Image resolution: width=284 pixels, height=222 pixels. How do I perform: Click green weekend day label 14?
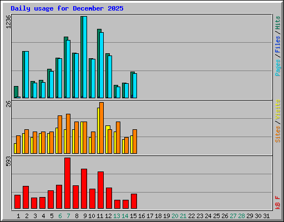[x=125, y=216]
